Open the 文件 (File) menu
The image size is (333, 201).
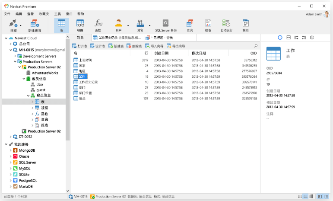(x=7, y=14)
